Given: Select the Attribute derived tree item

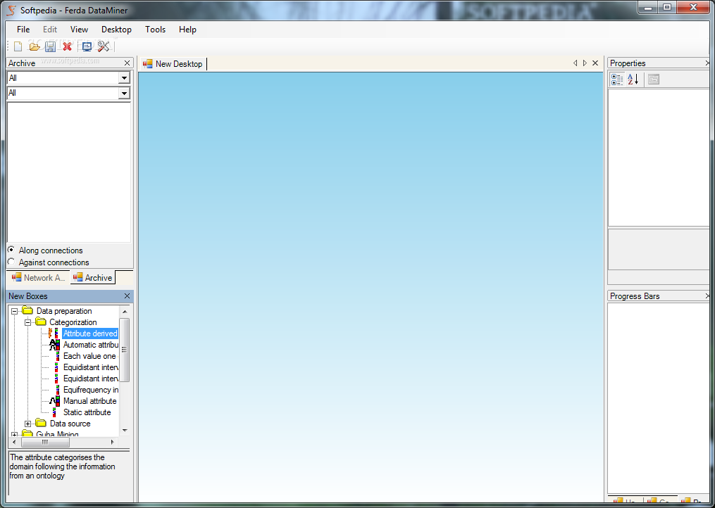Looking at the screenshot, I should (x=90, y=334).
